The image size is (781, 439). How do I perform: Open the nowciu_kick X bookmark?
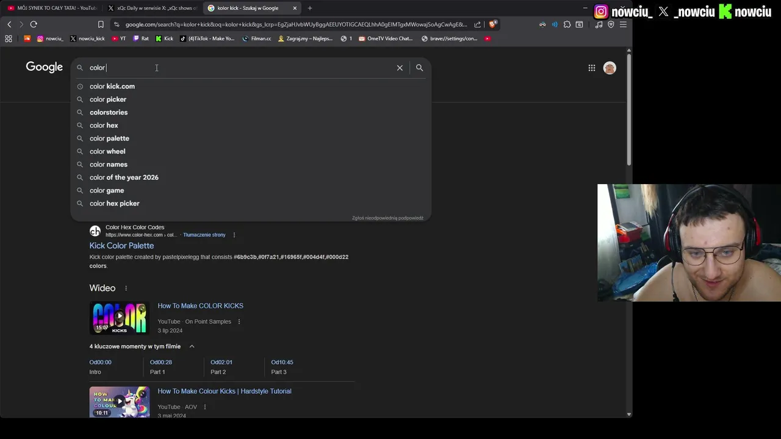pyautogui.click(x=87, y=38)
